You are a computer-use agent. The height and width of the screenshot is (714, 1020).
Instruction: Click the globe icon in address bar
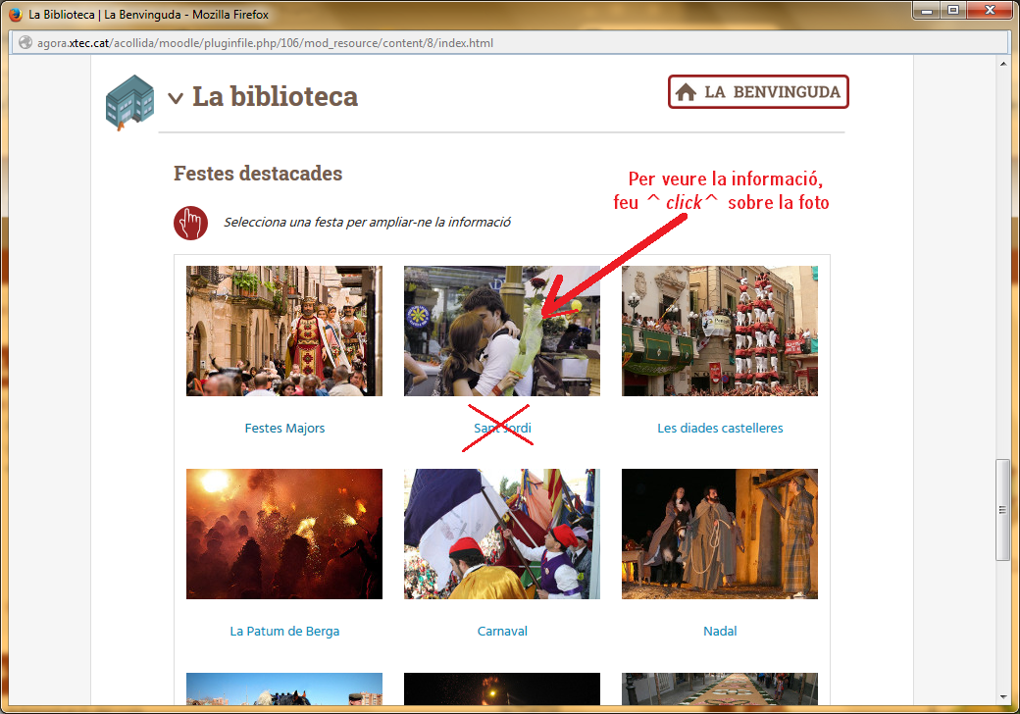click(x=25, y=43)
